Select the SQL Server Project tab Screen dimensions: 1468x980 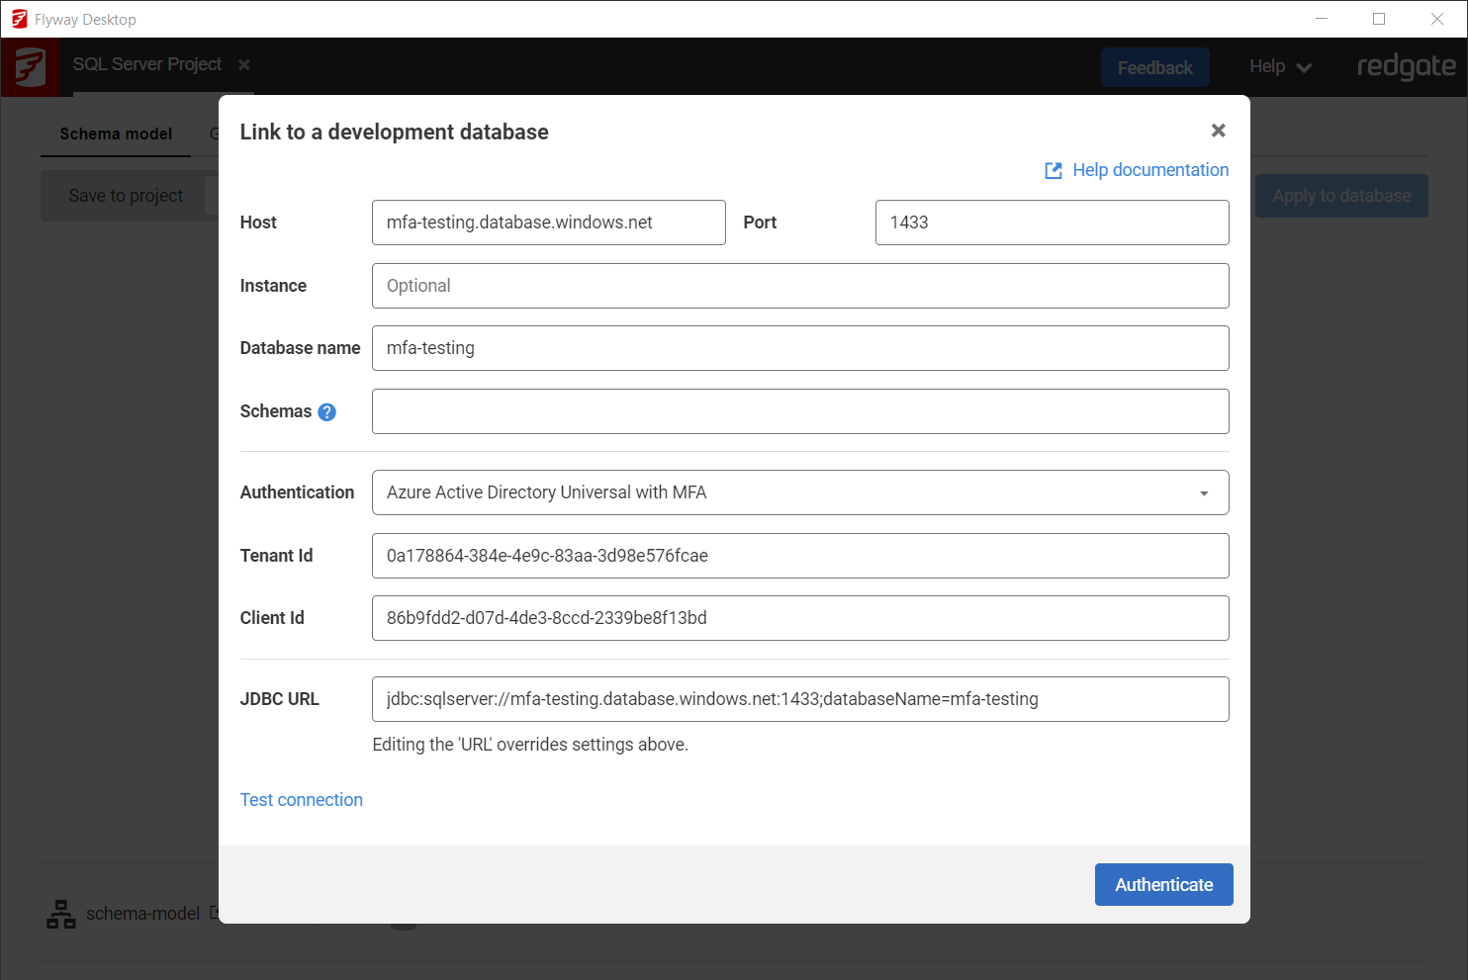coord(147,64)
